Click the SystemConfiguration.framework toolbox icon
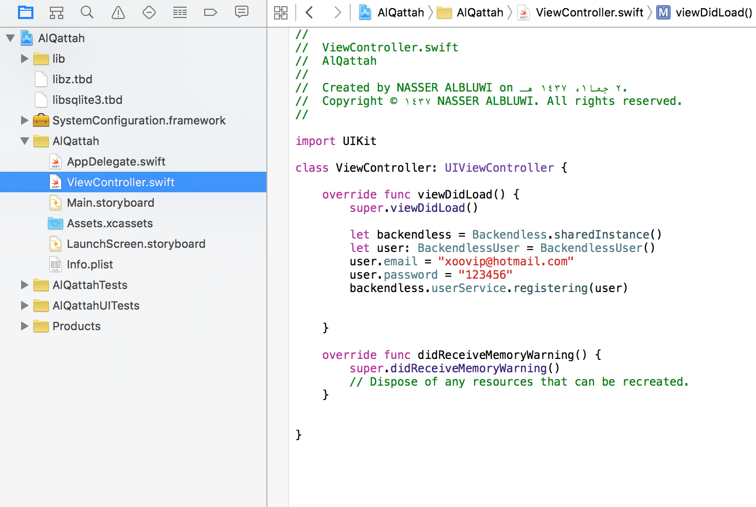The width and height of the screenshot is (756, 507). tap(41, 120)
